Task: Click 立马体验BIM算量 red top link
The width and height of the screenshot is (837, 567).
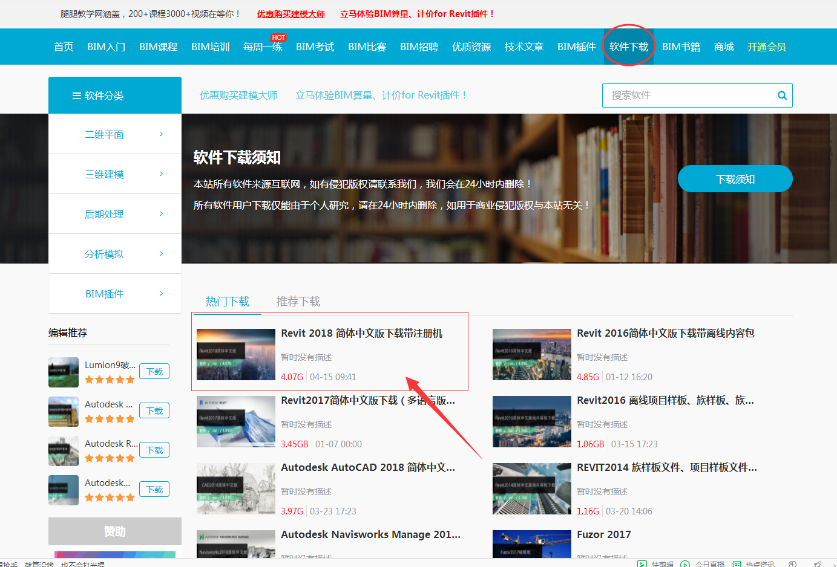Action: pyautogui.click(x=418, y=14)
